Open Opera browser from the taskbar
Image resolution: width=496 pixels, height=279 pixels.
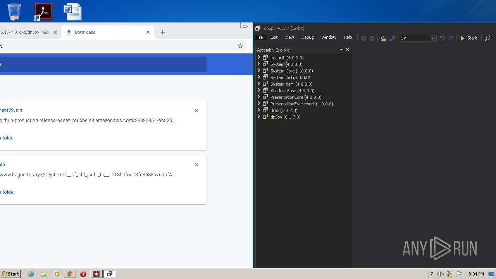tap(83, 274)
